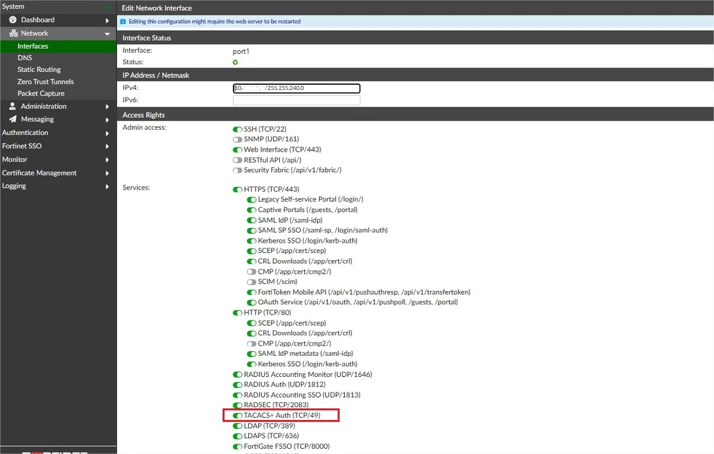This screenshot has width=714, height=454.
Task: Click the Dashboard gauge icon
Action: [13, 19]
